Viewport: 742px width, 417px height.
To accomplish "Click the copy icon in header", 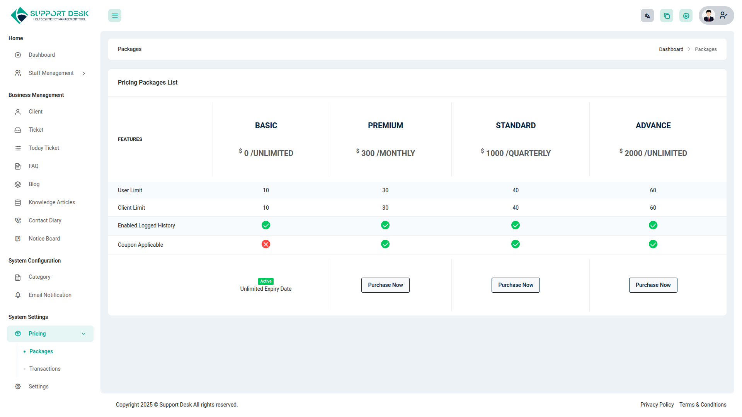I will 667,16.
